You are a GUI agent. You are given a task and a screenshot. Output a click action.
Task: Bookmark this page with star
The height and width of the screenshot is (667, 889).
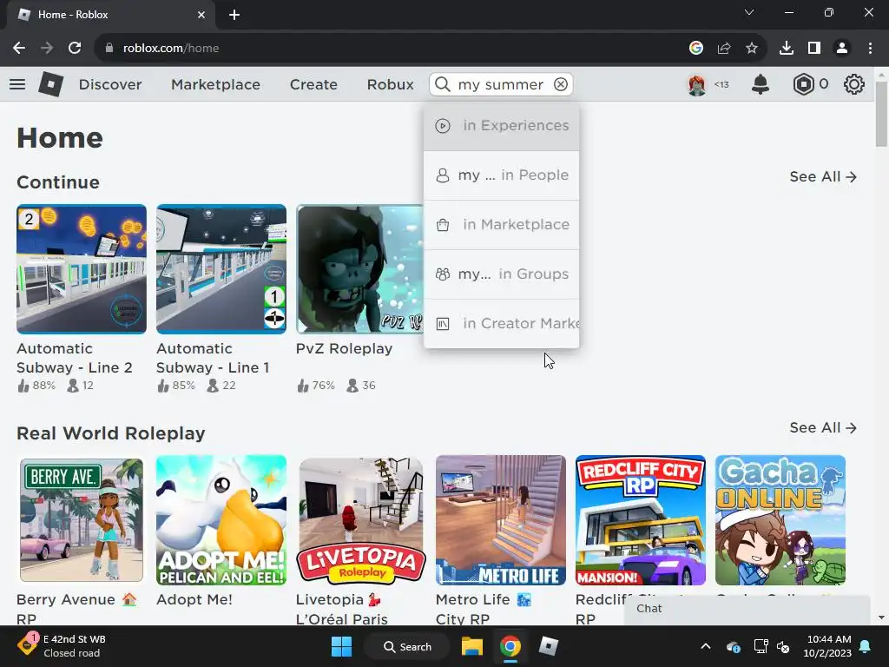[x=752, y=49]
